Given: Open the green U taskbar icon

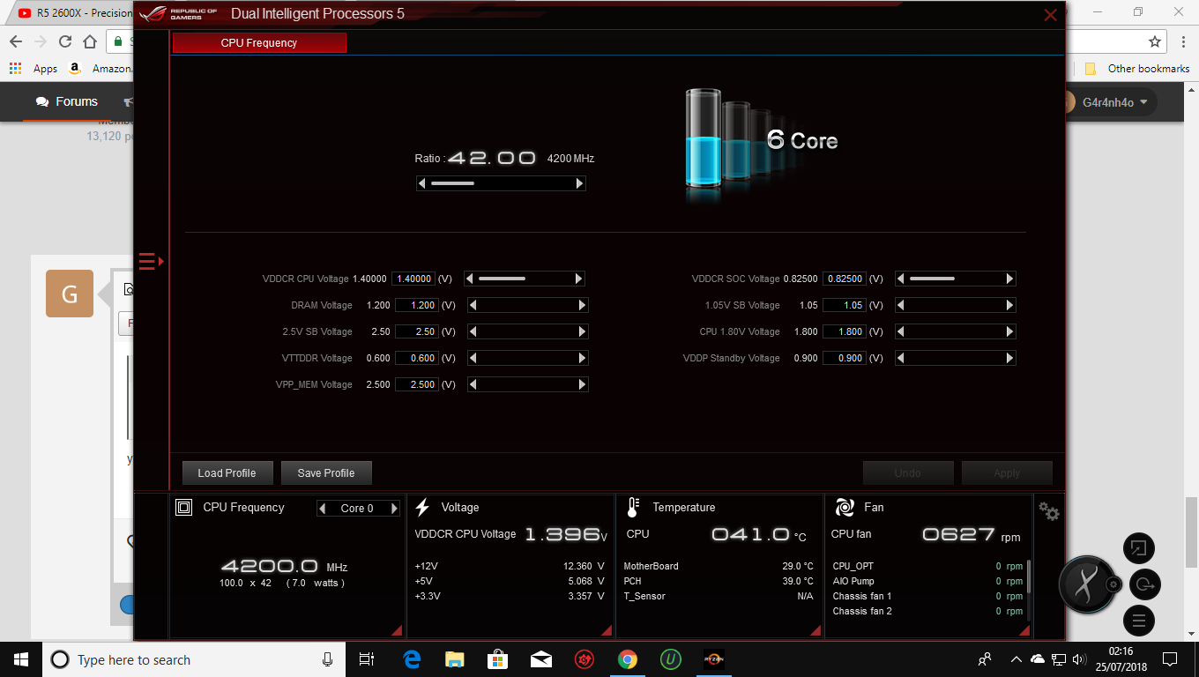Looking at the screenshot, I should click(x=671, y=659).
